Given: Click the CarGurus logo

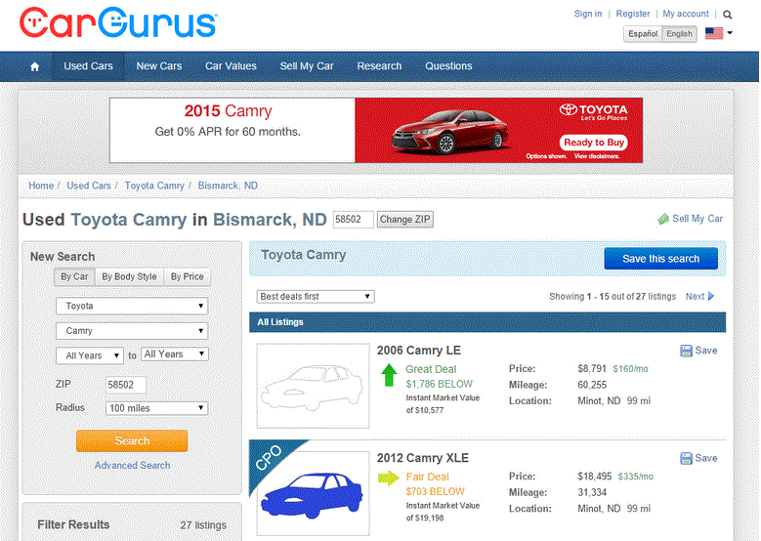Looking at the screenshot, I should (x=118, y=22).
